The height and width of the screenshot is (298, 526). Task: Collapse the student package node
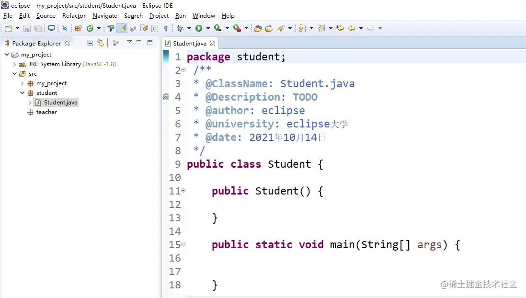tap(22, 93)
